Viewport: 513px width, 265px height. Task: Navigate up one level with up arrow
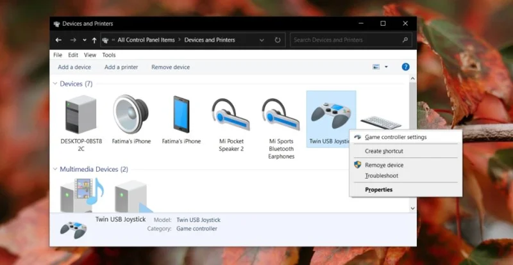click(x=94, y=40)
